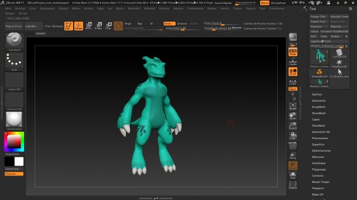Click the BPR render icon
The width and height of the screenshot is (357, 200).
293,37
